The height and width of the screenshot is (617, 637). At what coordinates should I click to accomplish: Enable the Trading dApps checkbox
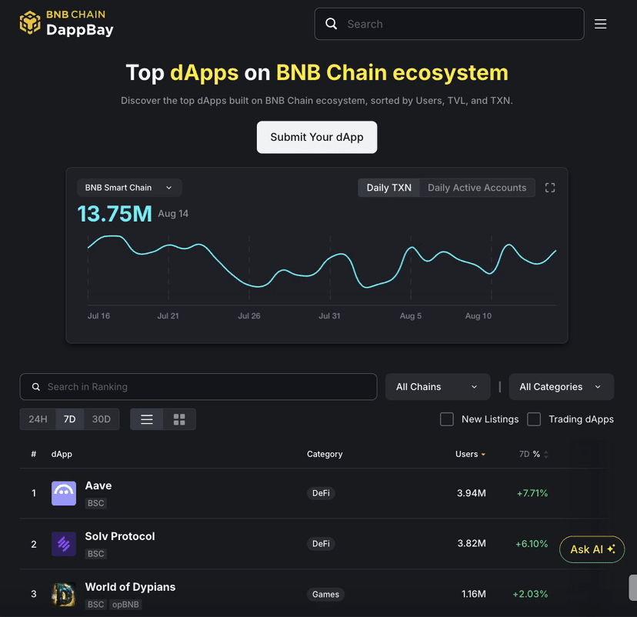pyautogui.click(x=534, y=419)
